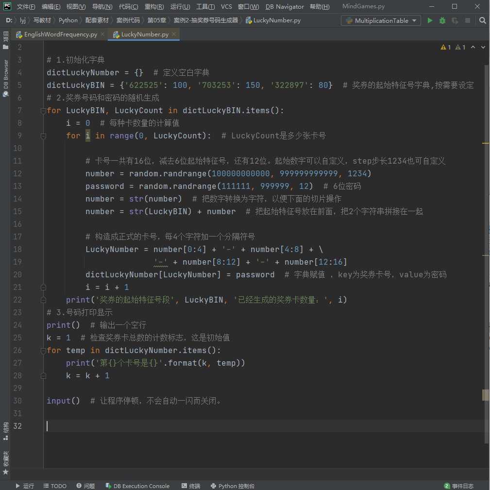The image size is (490, 490).
Task: Start debugging with the green bug icon
Action: coord(442,20)
